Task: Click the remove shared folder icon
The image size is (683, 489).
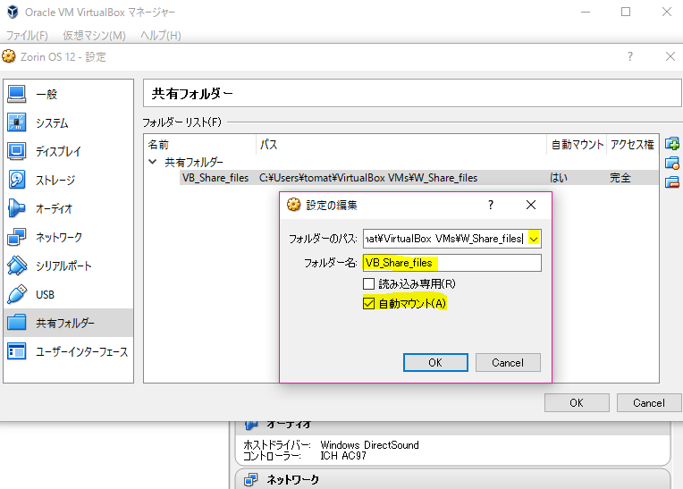Action: (x=672, y=182)
